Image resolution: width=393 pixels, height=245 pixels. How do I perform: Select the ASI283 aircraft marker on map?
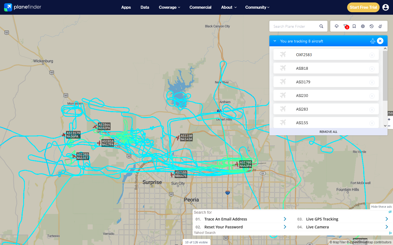pos(74,156)
